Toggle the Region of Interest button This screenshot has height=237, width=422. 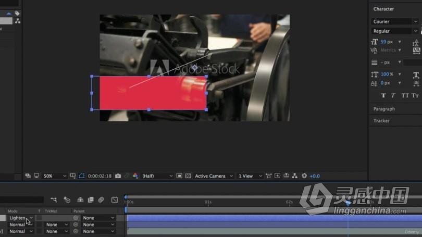click(179, 176)
